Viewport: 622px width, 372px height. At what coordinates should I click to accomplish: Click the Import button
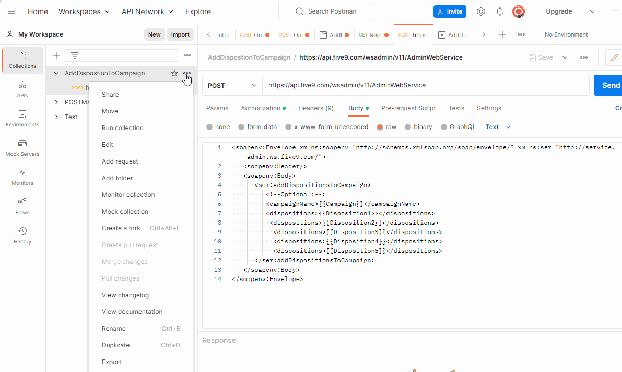pos(180,34)
